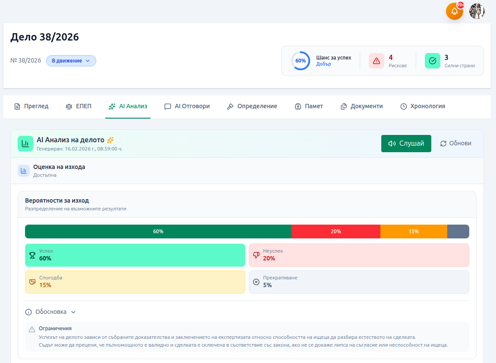The image size is (496, 363).
Task: Open the Определение tab
Action: [252, 106]
